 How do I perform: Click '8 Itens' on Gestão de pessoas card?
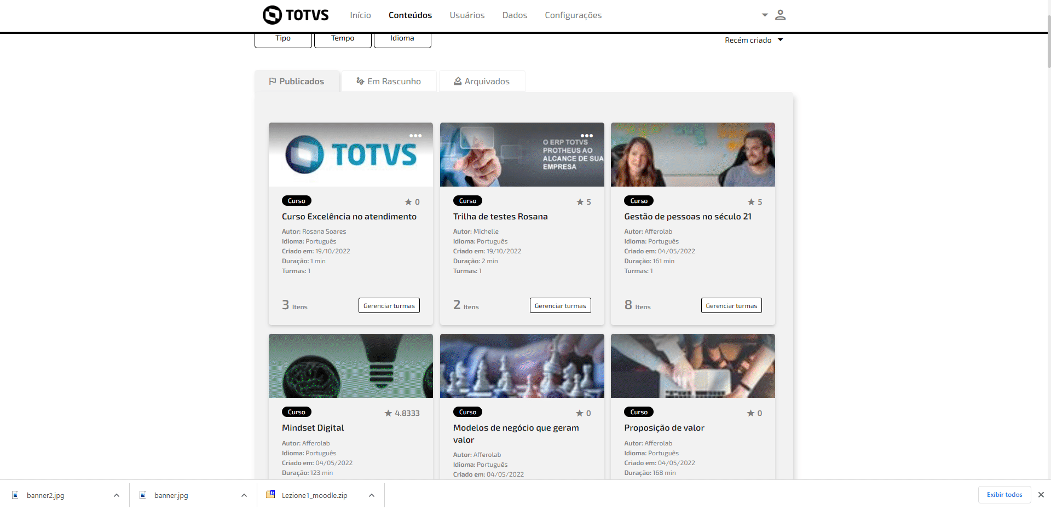coord(638,305)
